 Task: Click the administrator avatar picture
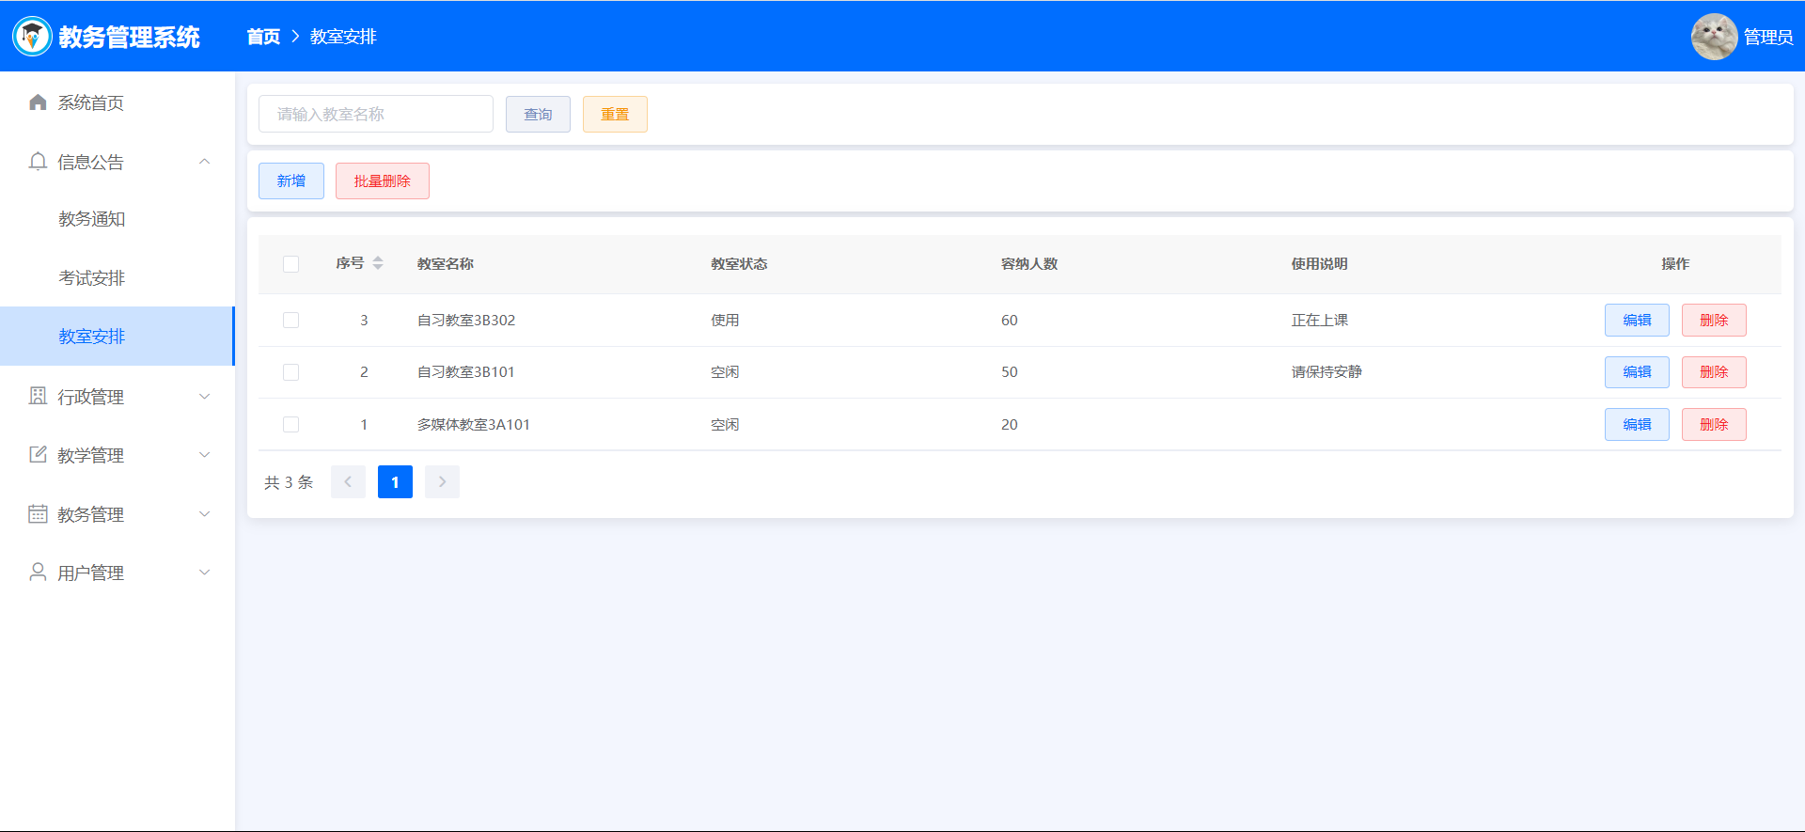(1714, 37)
